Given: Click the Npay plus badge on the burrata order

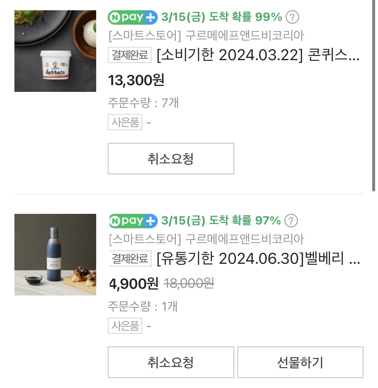Looking at the screenshot, I should point(133,17).
